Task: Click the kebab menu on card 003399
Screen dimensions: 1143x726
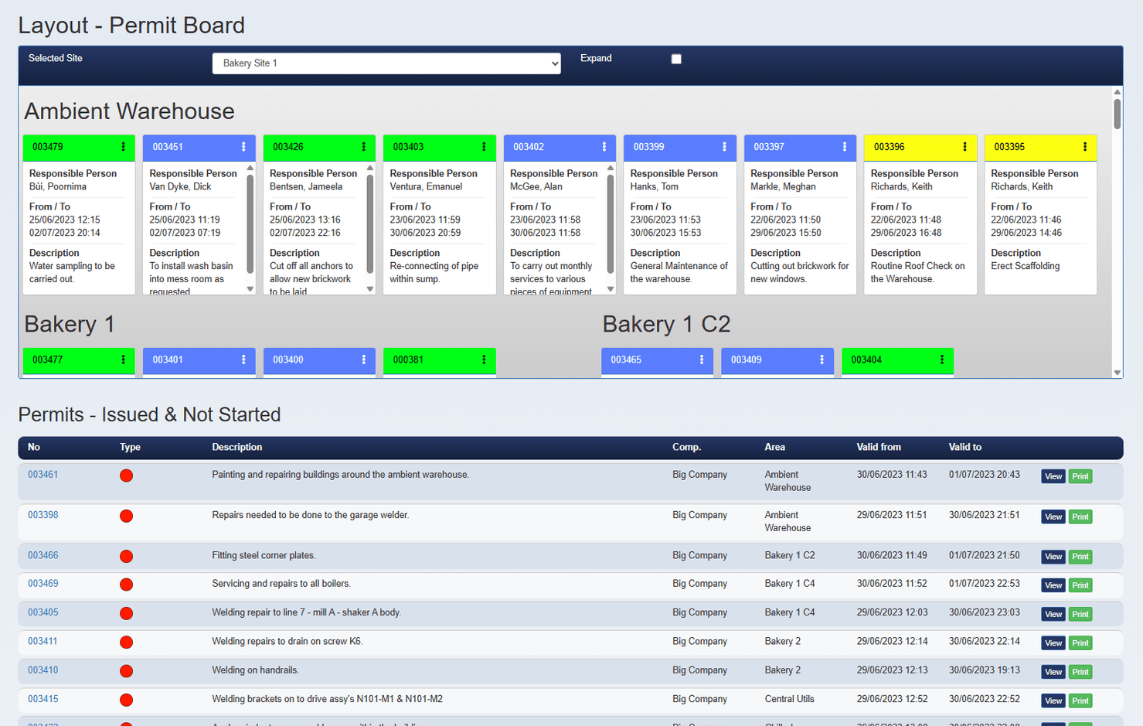Action: click(725, 148)
